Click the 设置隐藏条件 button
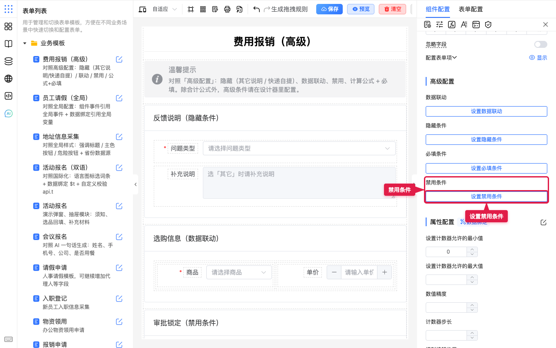Screen dimensions: 556x348 click(x=486, y=140)
